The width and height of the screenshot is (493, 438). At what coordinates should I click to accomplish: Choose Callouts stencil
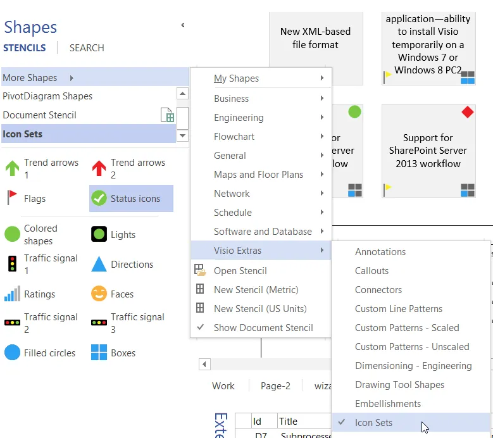click(411, 271)
